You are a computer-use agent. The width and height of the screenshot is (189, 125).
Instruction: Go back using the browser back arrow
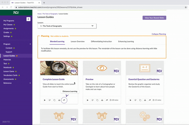coord(3,7)
